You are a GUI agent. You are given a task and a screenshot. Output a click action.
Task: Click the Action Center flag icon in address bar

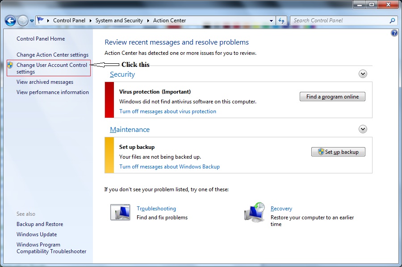[40, 20]
